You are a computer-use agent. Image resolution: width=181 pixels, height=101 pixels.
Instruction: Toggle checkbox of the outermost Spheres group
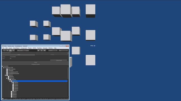point(7,75)
